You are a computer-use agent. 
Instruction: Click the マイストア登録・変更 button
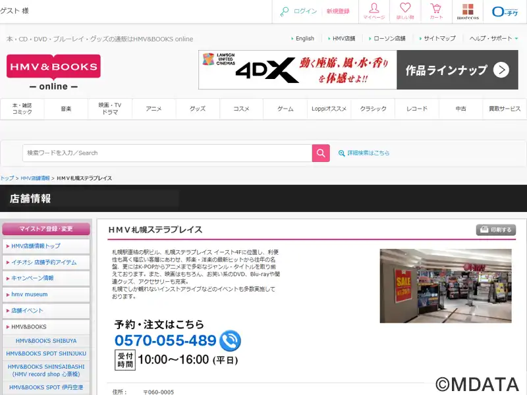point(46,228)
